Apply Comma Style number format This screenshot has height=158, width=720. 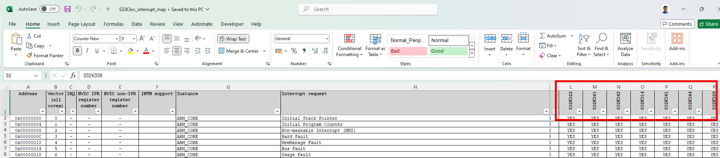point(304,51)
